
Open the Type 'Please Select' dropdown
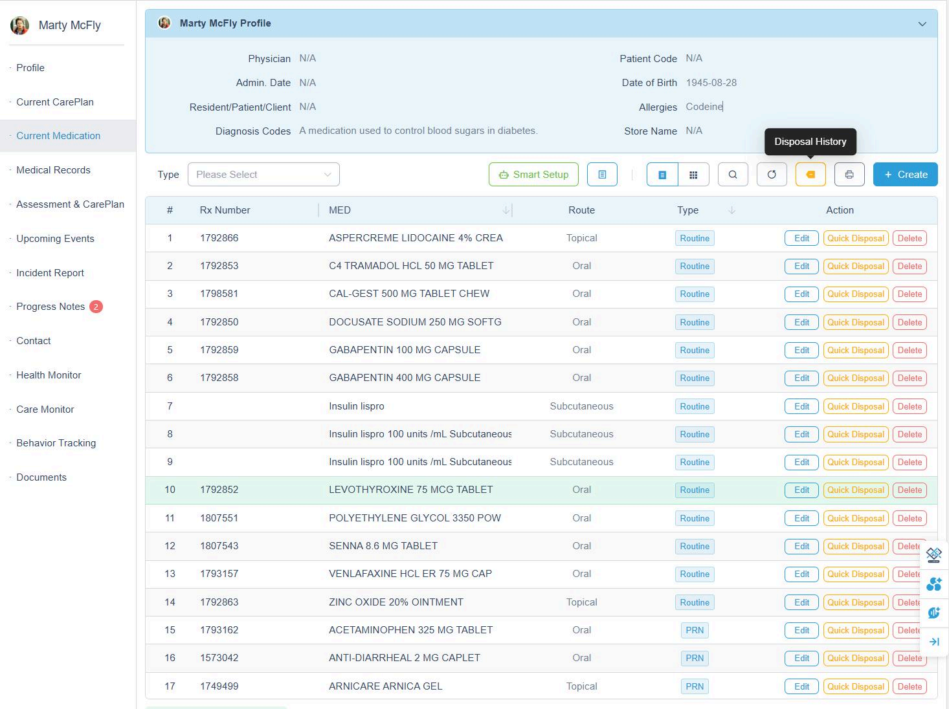click(263, 175)
